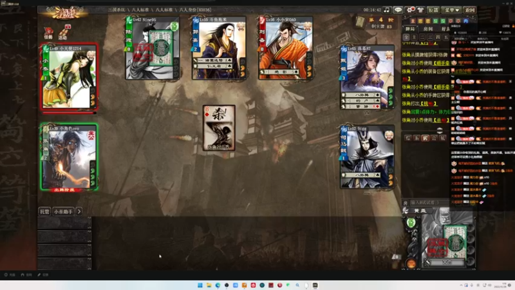The image size is (515, 290).
Task: Select the 陆逊 character card
Action: [153, 48]
